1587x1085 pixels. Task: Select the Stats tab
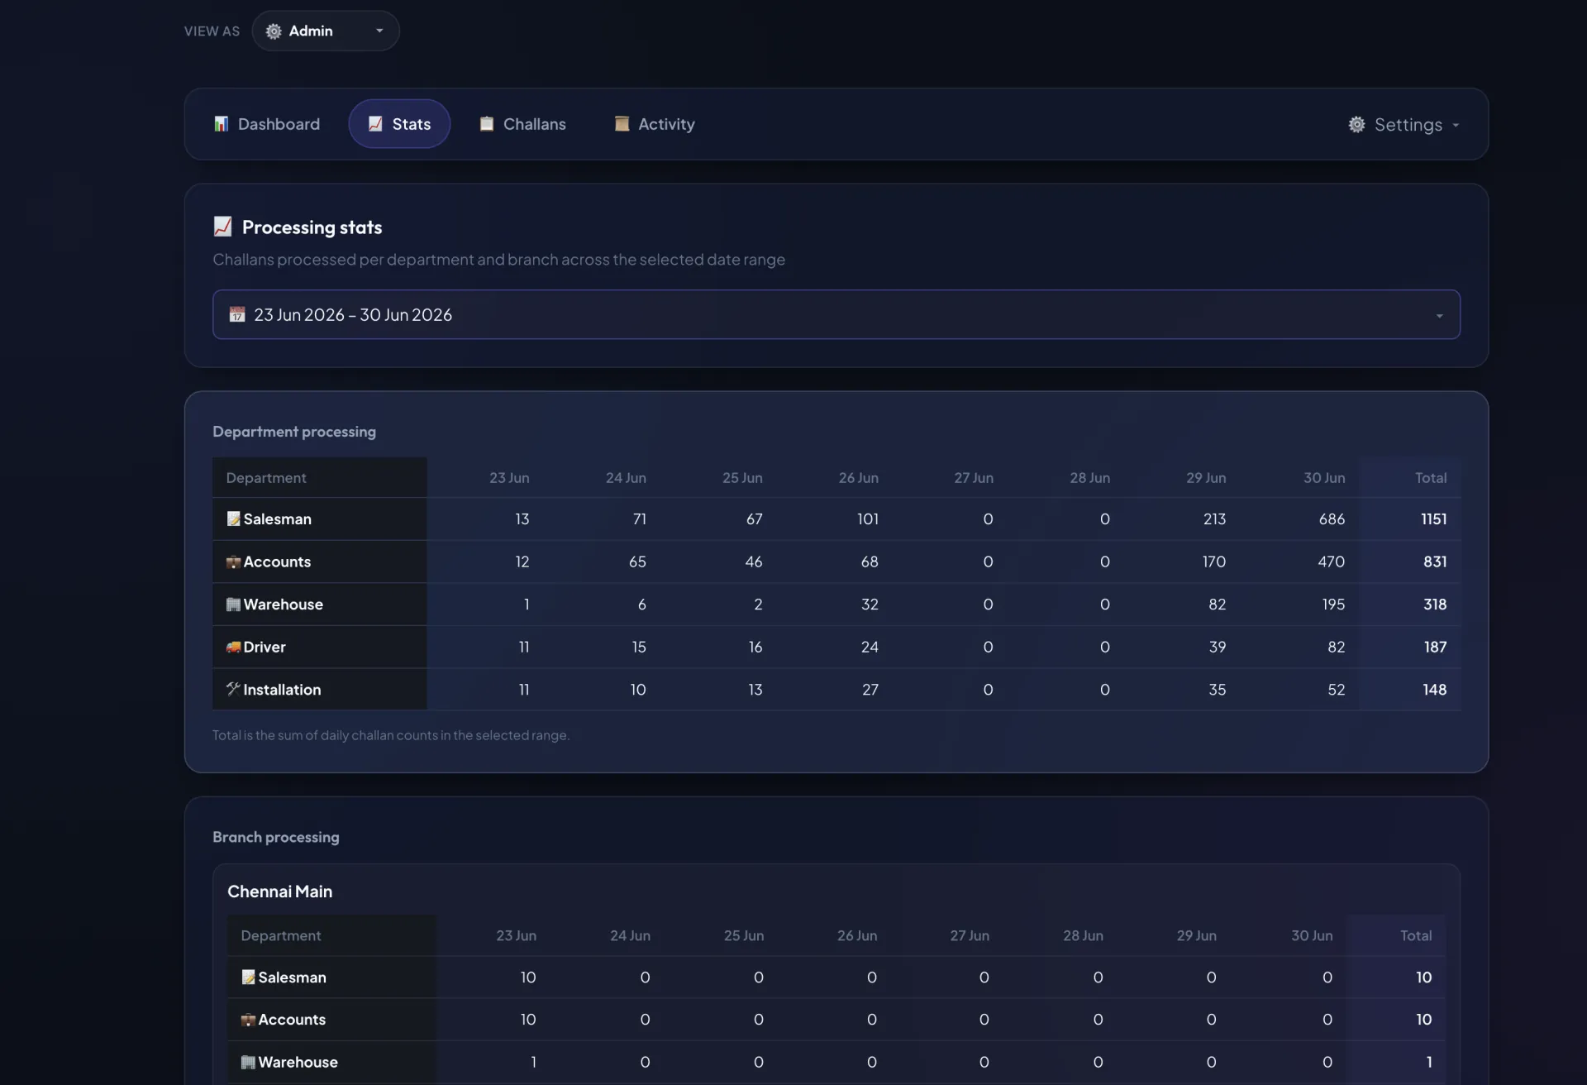399,124
